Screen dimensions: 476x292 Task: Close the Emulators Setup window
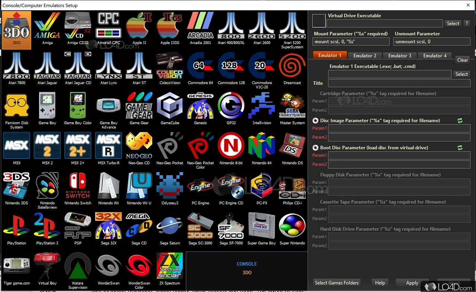(468, 5)
